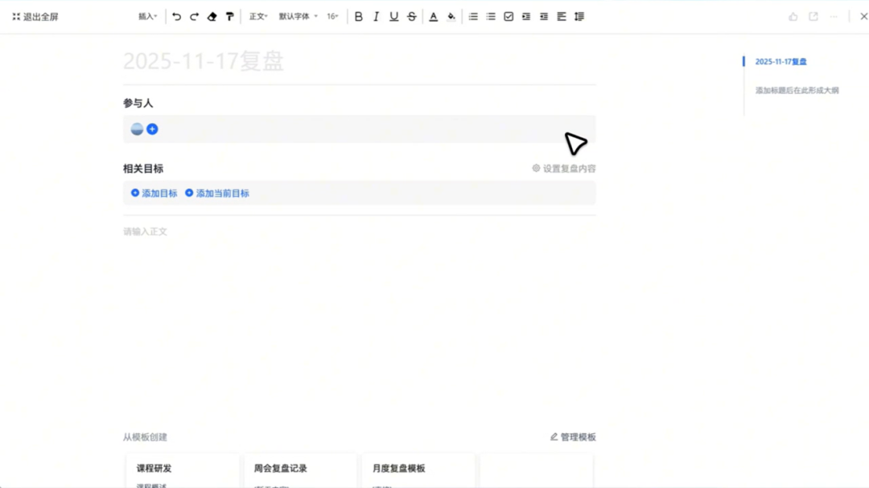Select the 周会复盘记录 template card
This screenshot has width=869, height=488.
click(300, 471)
